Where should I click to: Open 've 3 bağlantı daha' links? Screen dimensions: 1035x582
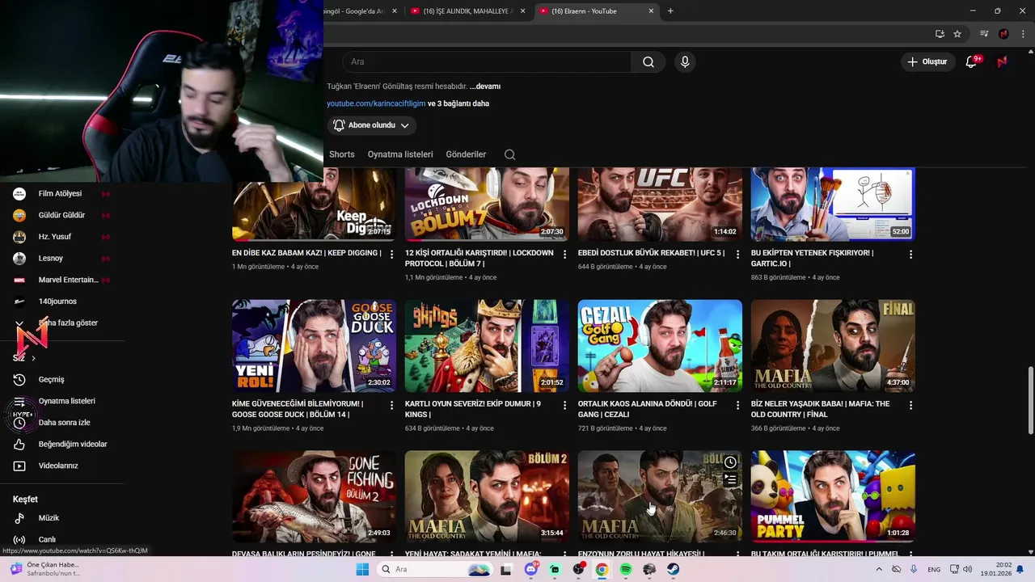[458, 103]
